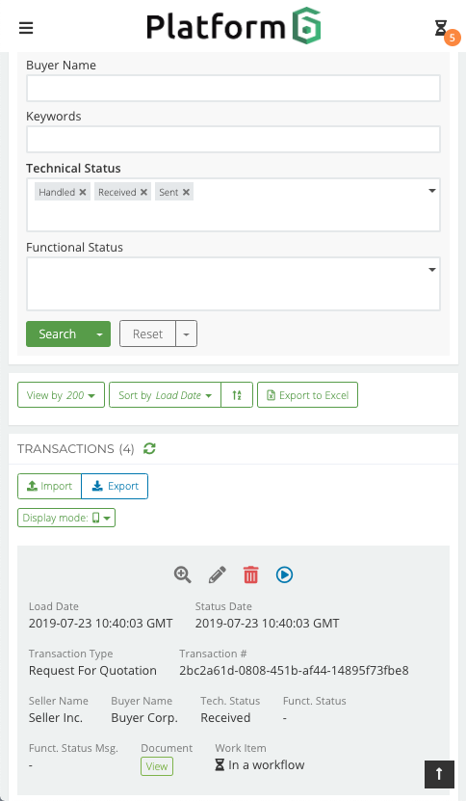Click inside the Technical Status multi-select box
Screen dimensions: 466x801
(233, 205)
